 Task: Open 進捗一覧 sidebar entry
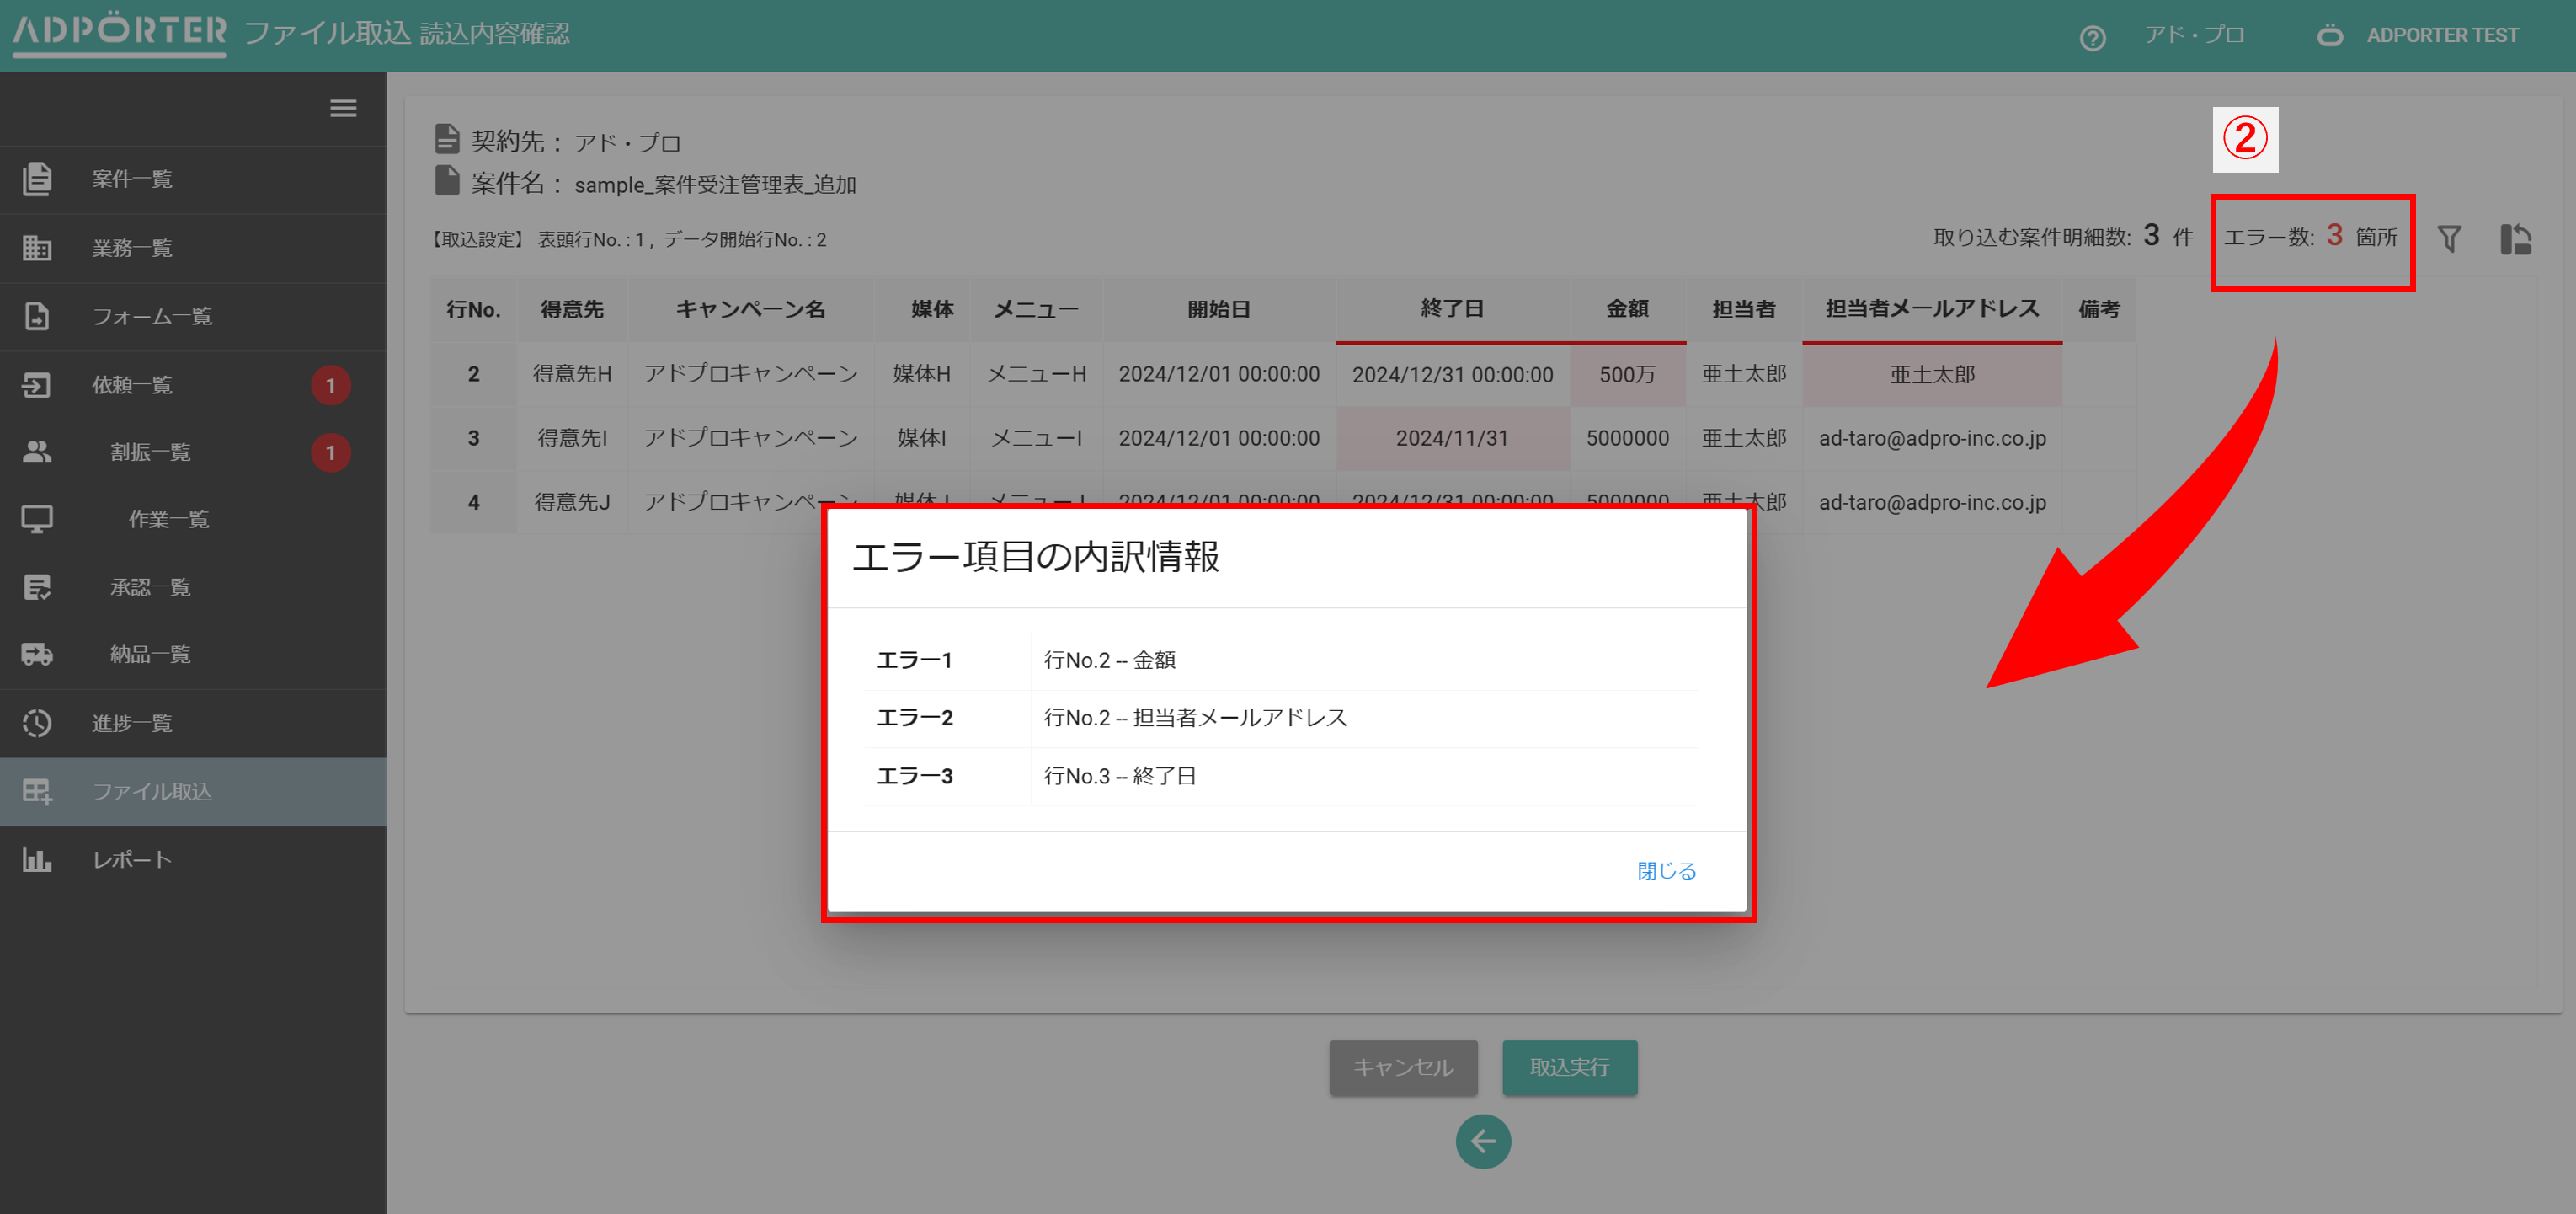(193, 724)
